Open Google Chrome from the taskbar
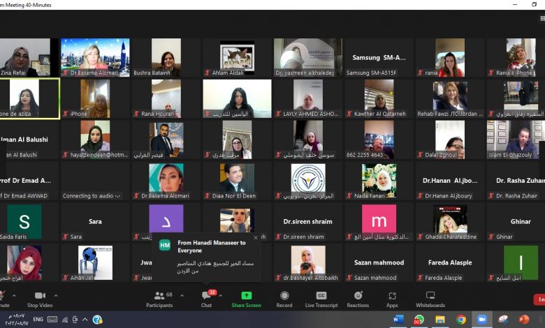The image size is (545, 328). click(x=461, y=320)
